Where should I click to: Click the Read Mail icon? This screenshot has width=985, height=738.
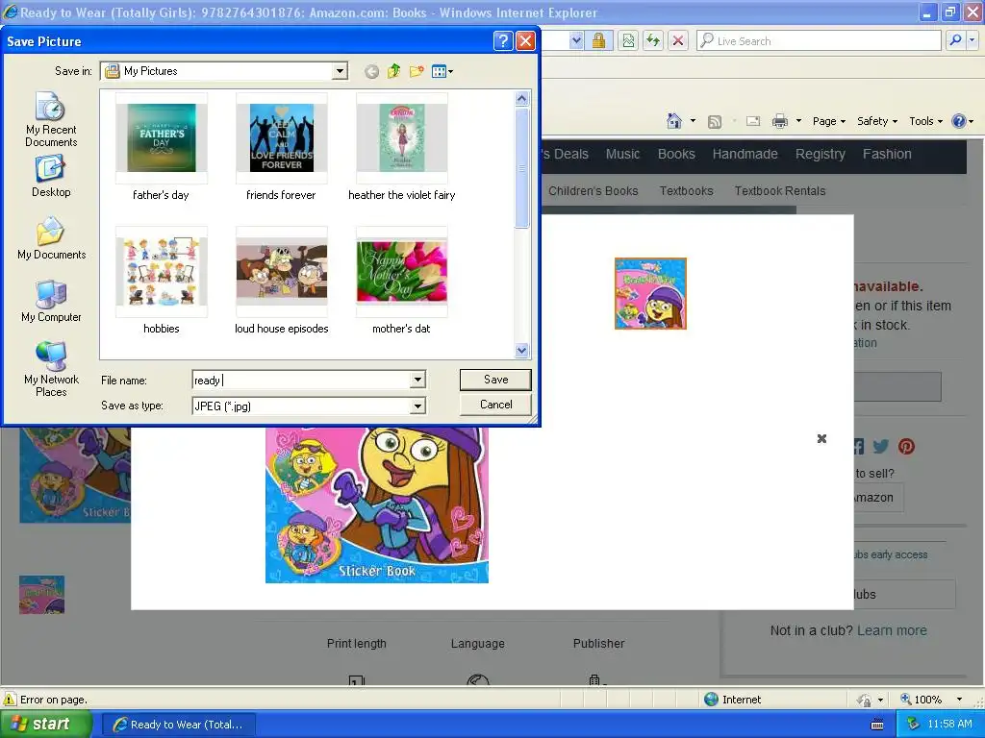click(x=753, y=121)
